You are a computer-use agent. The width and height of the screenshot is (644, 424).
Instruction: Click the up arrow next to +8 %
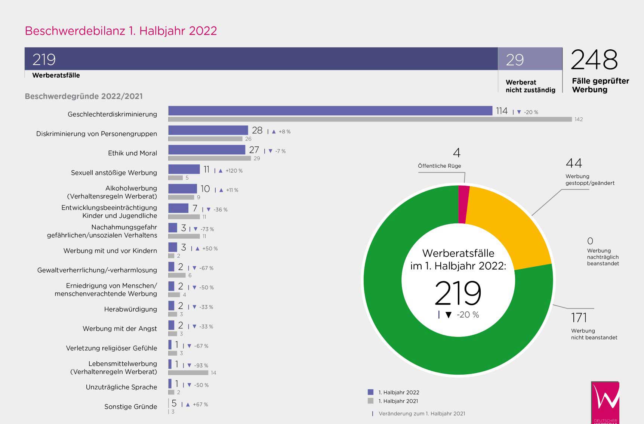[x=274, y=131]
